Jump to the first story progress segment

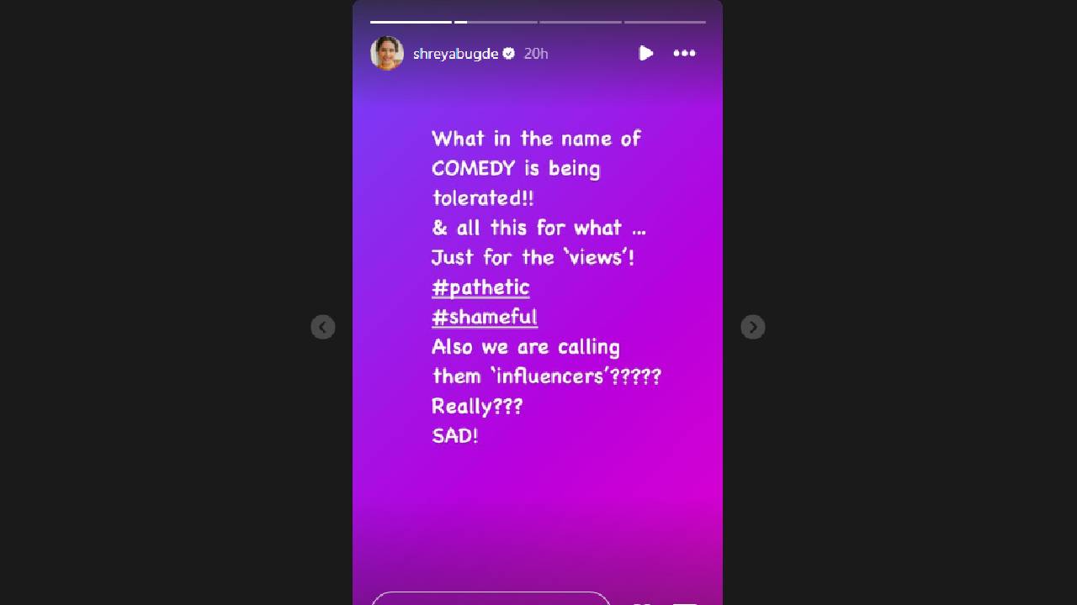411,22
